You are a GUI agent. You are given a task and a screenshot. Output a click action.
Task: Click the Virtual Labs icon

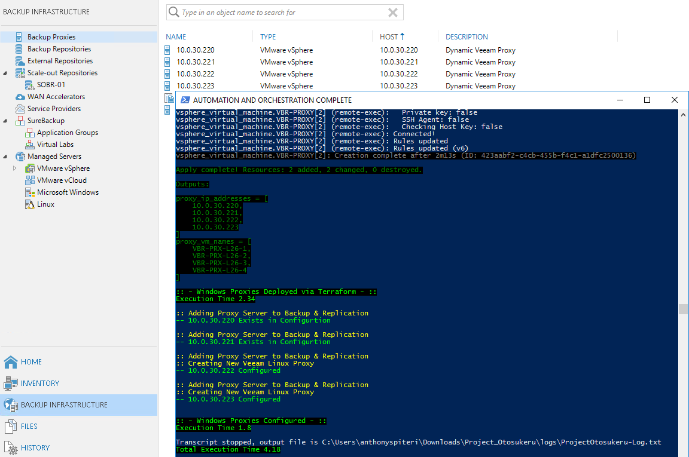(30, 145)
